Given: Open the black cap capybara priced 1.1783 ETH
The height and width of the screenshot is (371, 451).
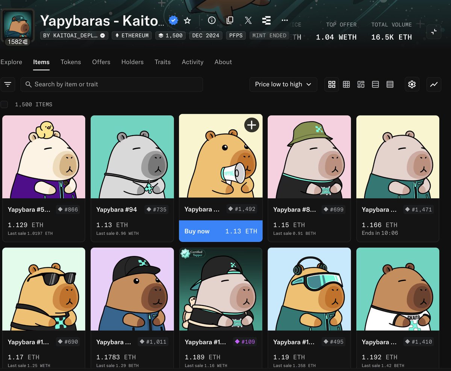Looking at the screenshot, I should (132, 289).
